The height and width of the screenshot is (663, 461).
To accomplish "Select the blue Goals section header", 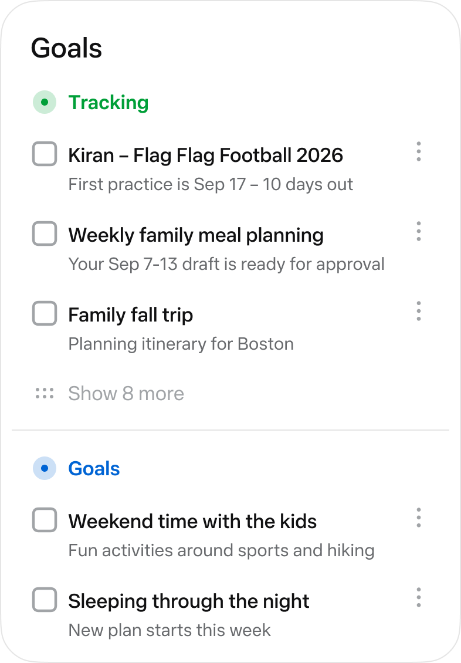I will click(x=94, y=468).
